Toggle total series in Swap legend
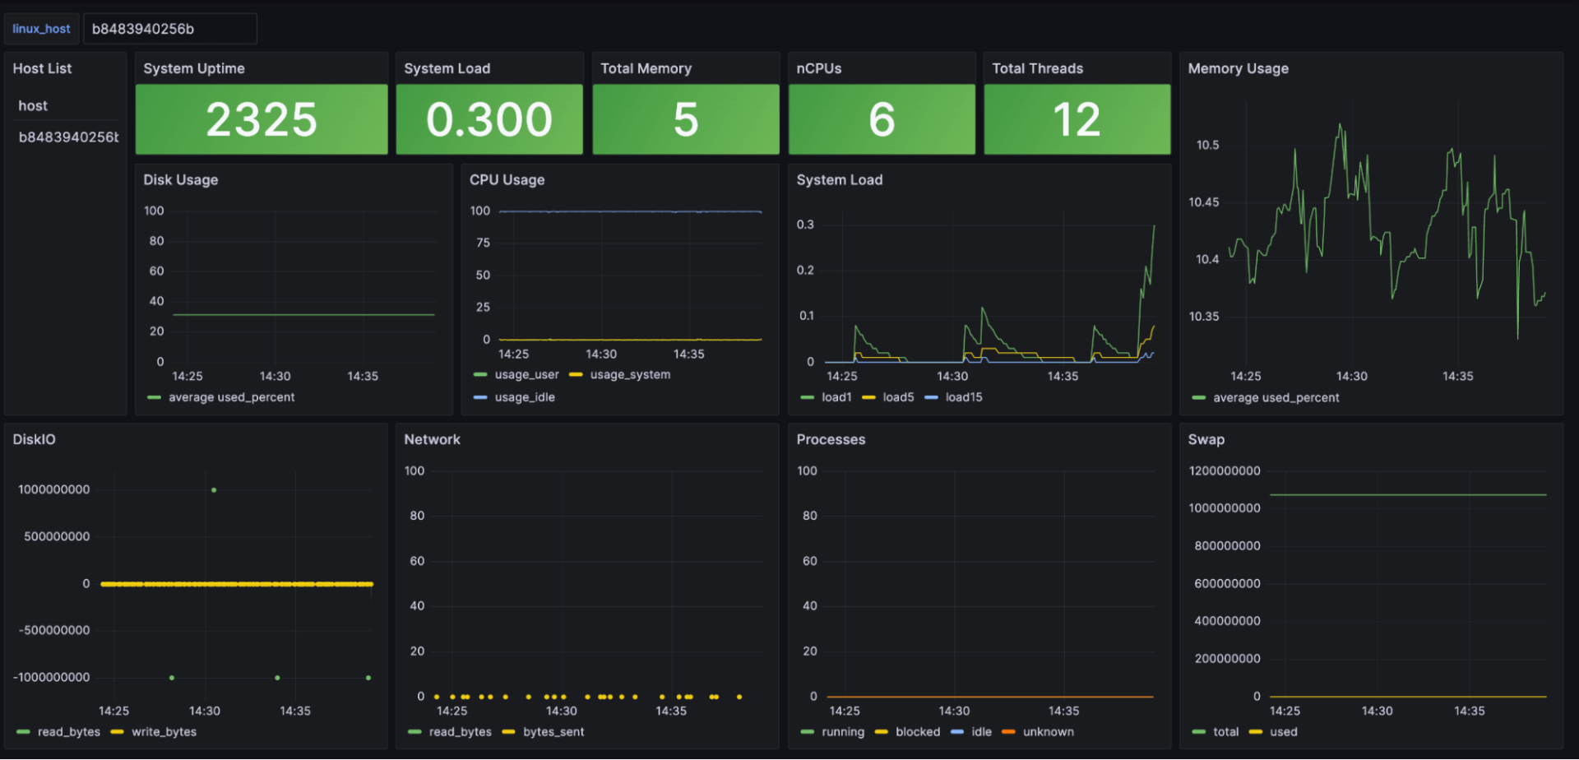Image resolution: width=1579 pixels, height=760 pixels. click(1225, 732)
